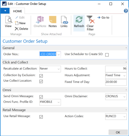Click the New record icon
The image size is (129, 136).
(x=17, y=23)
